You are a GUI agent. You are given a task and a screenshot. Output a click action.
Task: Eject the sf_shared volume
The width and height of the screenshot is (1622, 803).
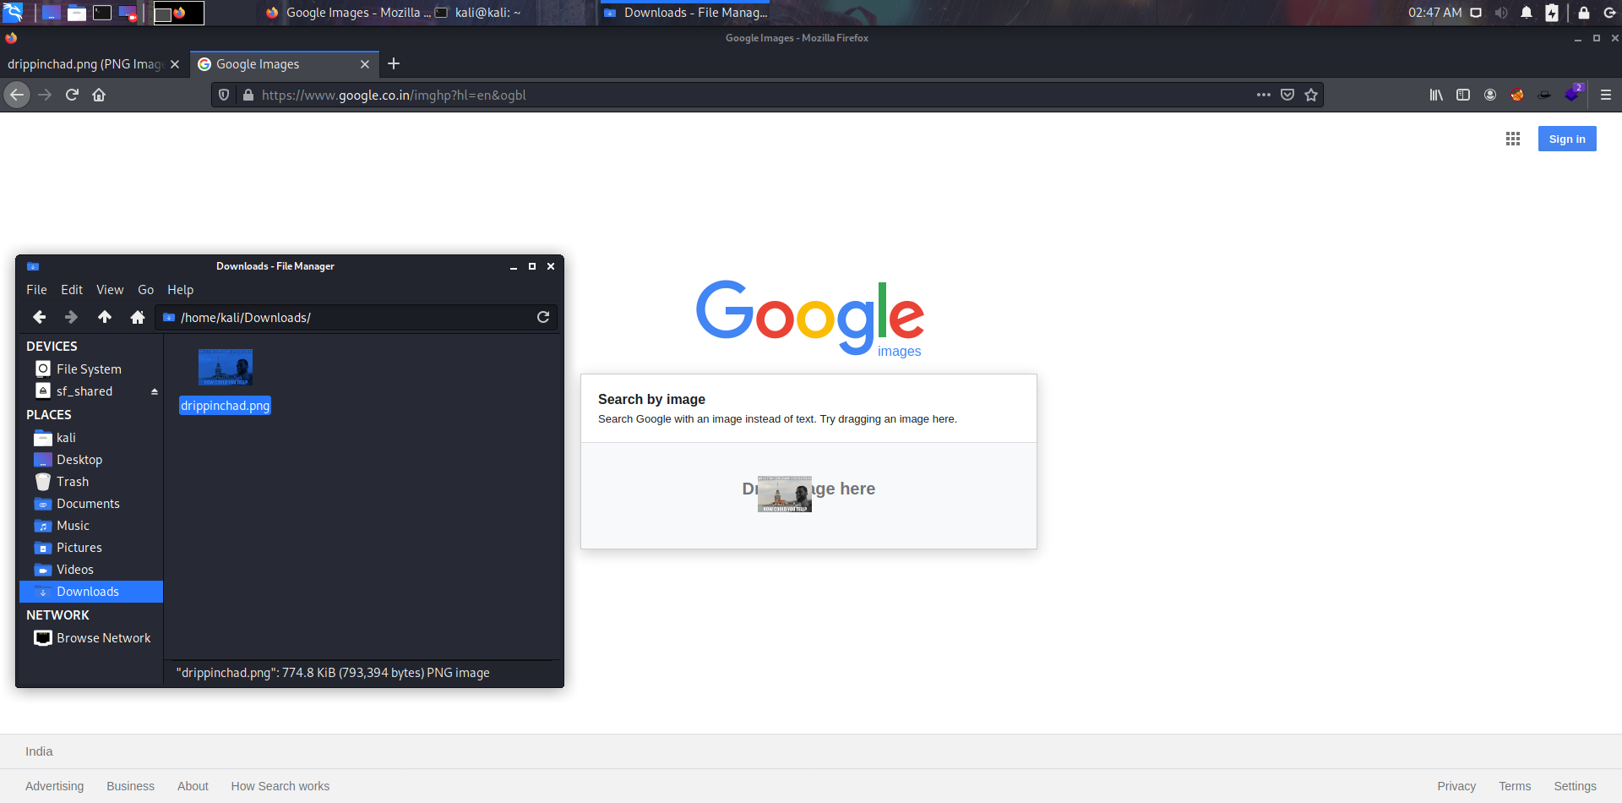(x=155, y=391)
